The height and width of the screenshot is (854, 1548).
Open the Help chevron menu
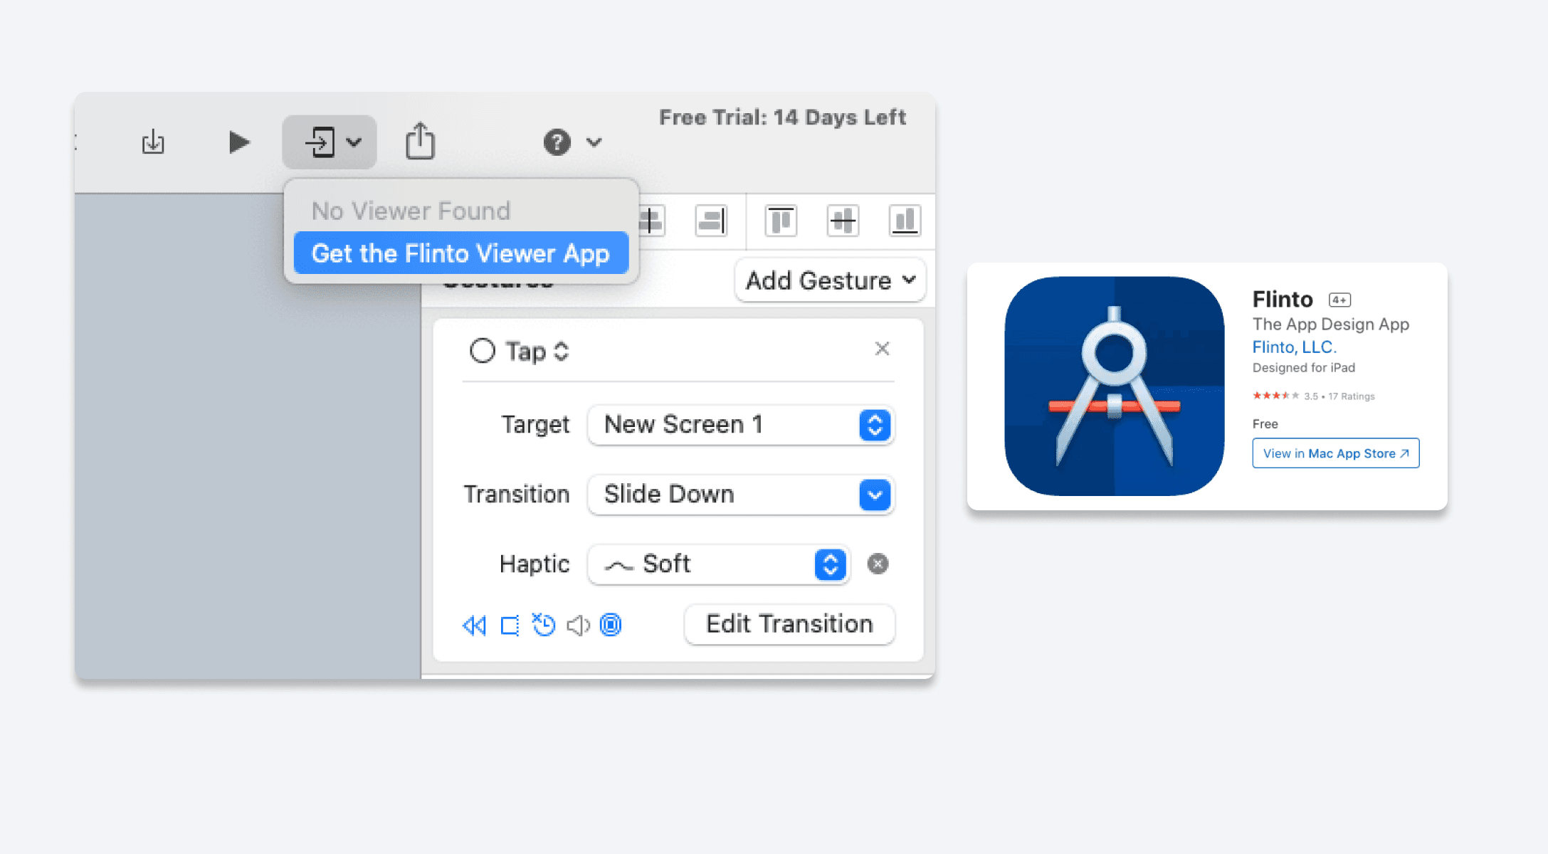595,142
